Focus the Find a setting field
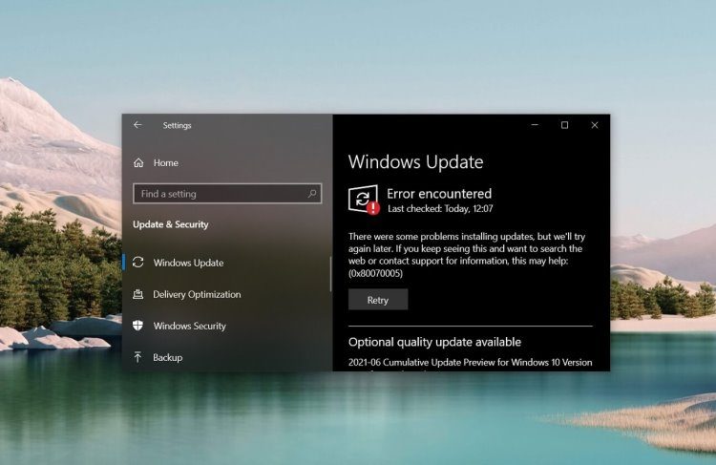716x465 pixels. coord(220,194)
